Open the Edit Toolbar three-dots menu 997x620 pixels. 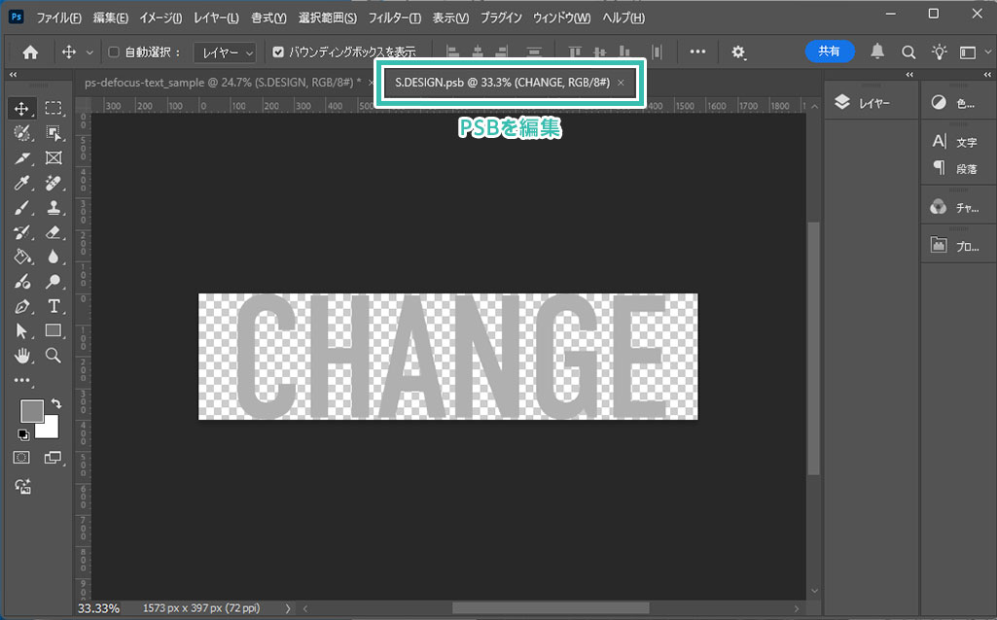coord(21,381)
